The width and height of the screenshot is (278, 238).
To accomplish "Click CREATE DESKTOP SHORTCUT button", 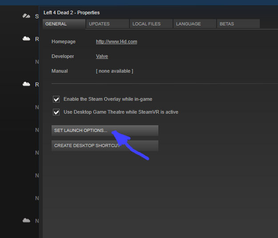I will coord(105,146).
